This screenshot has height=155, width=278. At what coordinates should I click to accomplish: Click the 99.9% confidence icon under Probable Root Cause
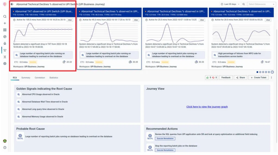[20, 135]
